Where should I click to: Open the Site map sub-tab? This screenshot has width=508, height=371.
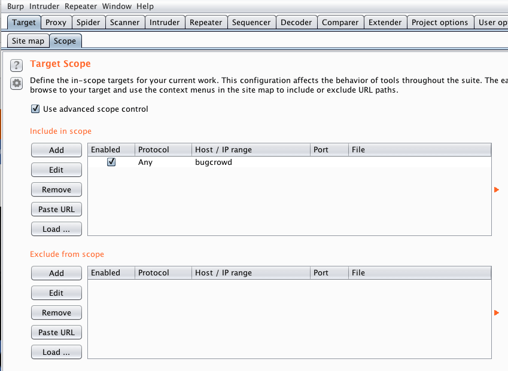(x=28, y=41)
